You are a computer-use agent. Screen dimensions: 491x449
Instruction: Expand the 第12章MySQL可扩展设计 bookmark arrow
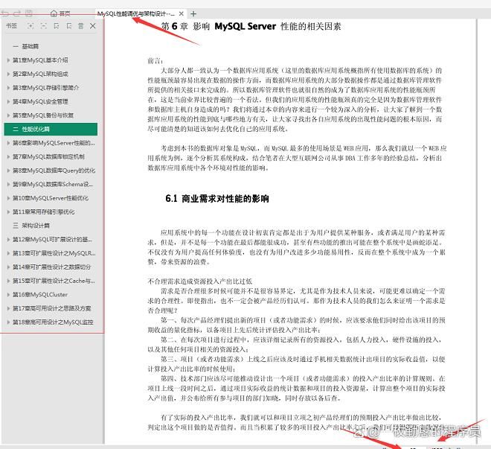point(8,239)
